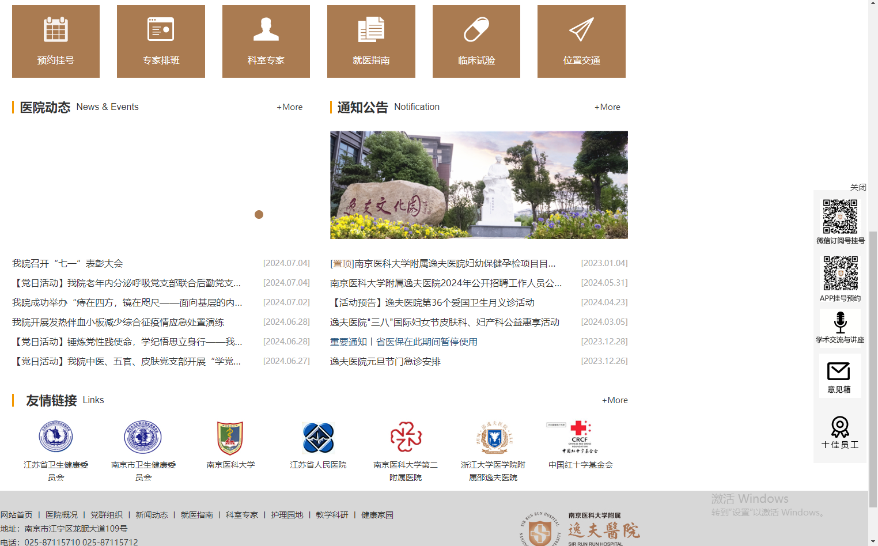Click the APP挂号预约 QR code
This screenshot has width=878, height=546.
click(x=840, y=273)
